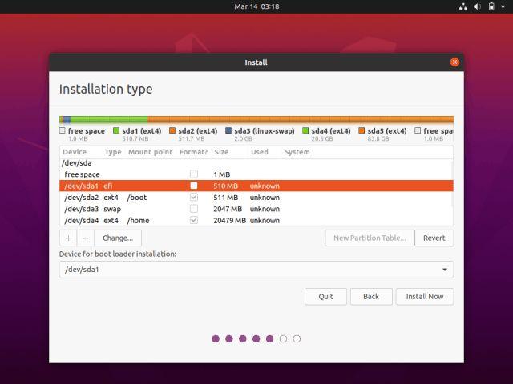Click the green segment of partition bar
The height and width of the screenshot is (384, 513).
tap(109, 119)
